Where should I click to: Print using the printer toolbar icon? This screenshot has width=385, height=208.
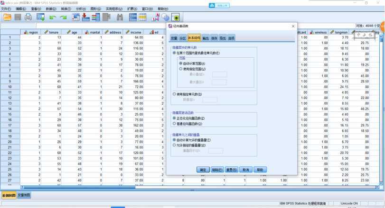pos(28,17)
